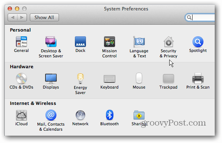The width and height of the screenshot is (222, 143).
Task: Open the Mouse preferences icon
Action: tap(139, 78)
